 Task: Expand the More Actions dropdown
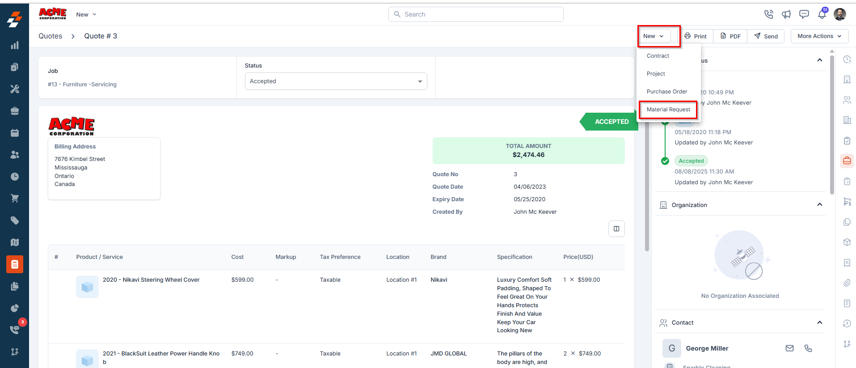819,36
